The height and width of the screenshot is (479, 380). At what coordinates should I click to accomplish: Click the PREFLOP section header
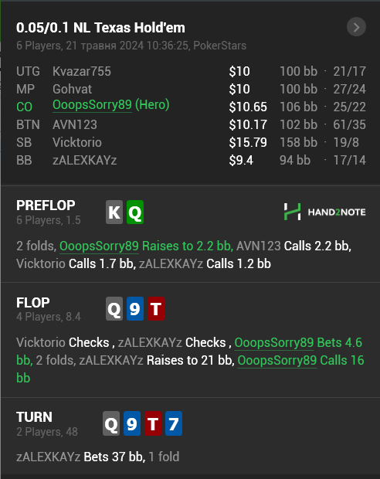point(46,206)
